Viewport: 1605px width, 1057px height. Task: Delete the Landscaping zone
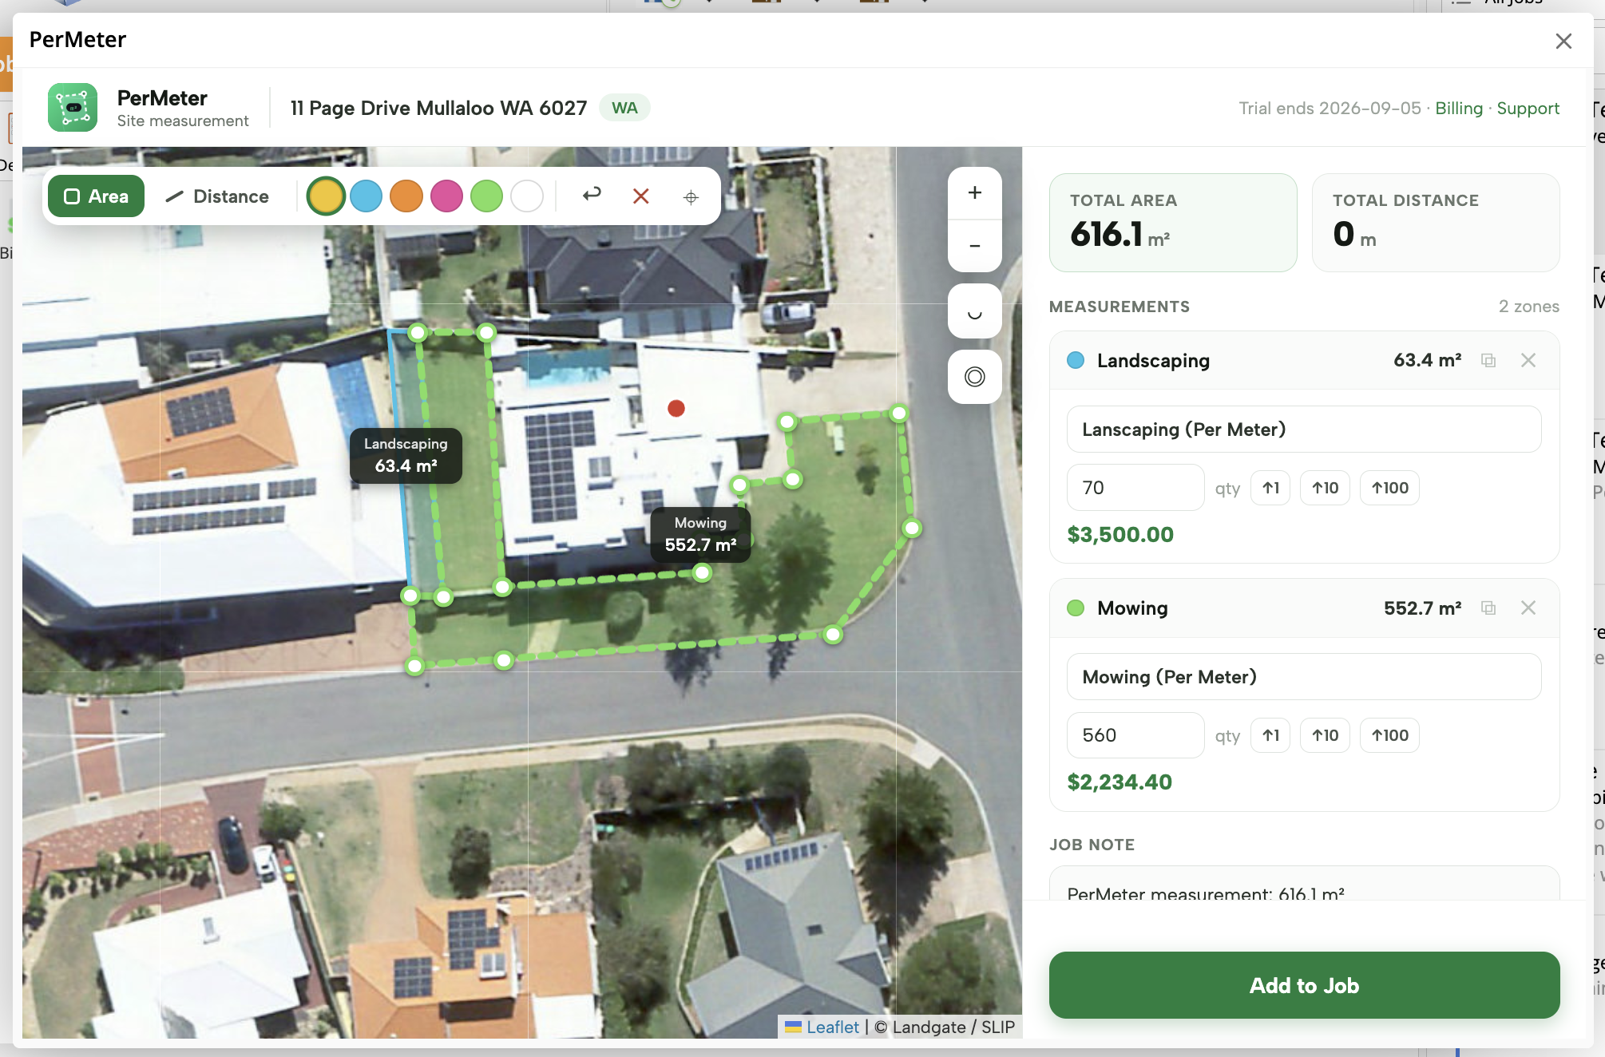[1528, 361]
